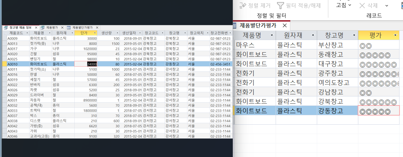This screenshot has height=157, width=403.
Task: Click the 제품명 column header in right table
Action: click(x=253, y=35)
